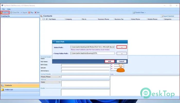
Task: Open the Switch View dropdown
Action: 139,12
